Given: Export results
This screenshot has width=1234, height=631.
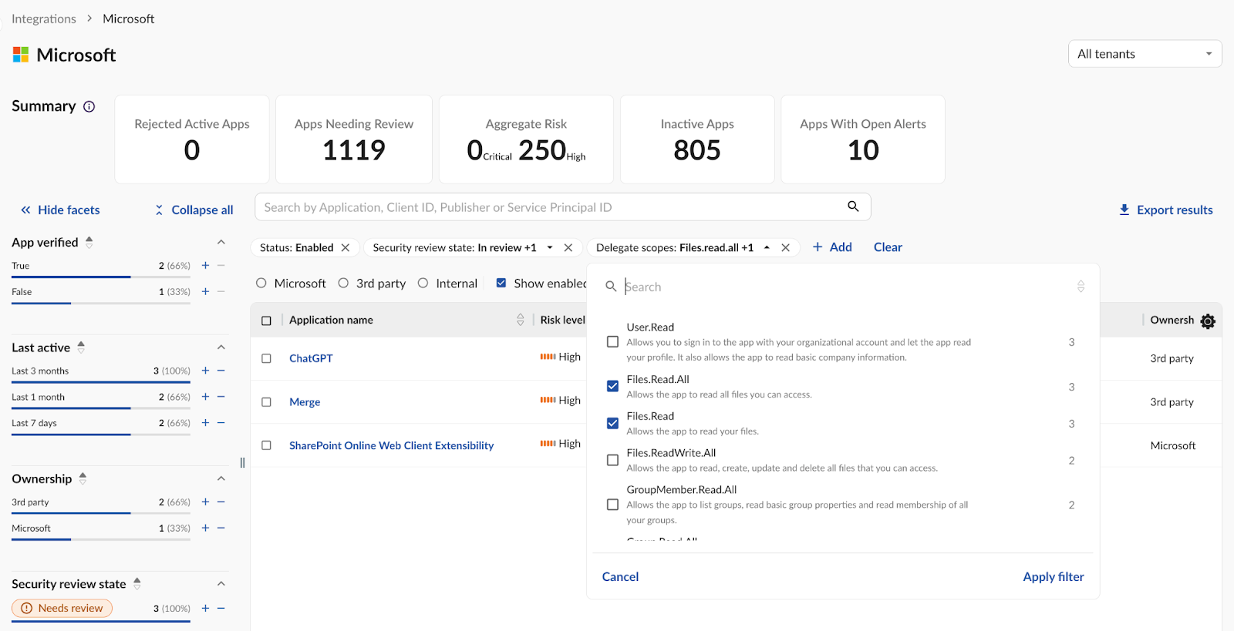Looking at the screenshot, I should [1165, 210].
